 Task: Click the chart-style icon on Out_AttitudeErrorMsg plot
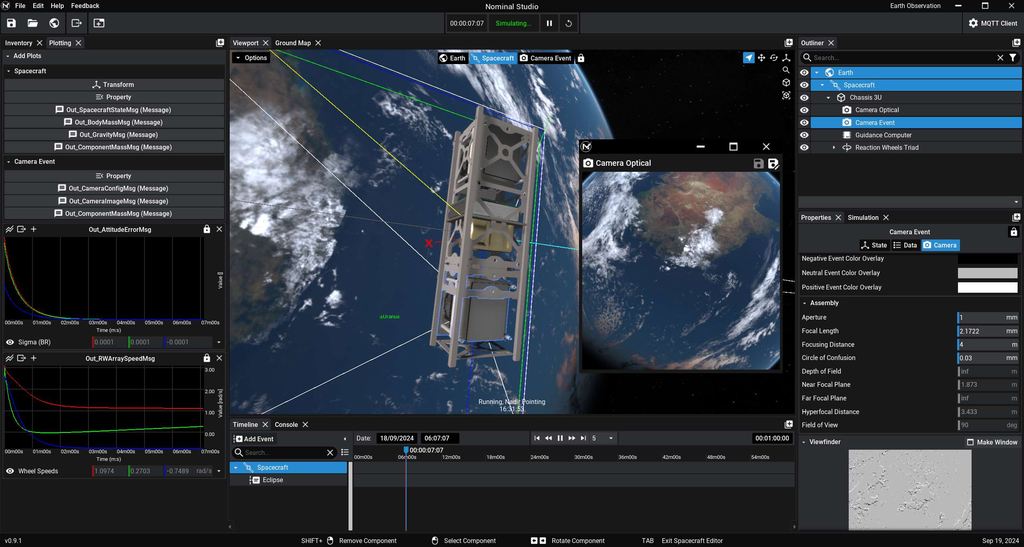(x=10, y=229)
